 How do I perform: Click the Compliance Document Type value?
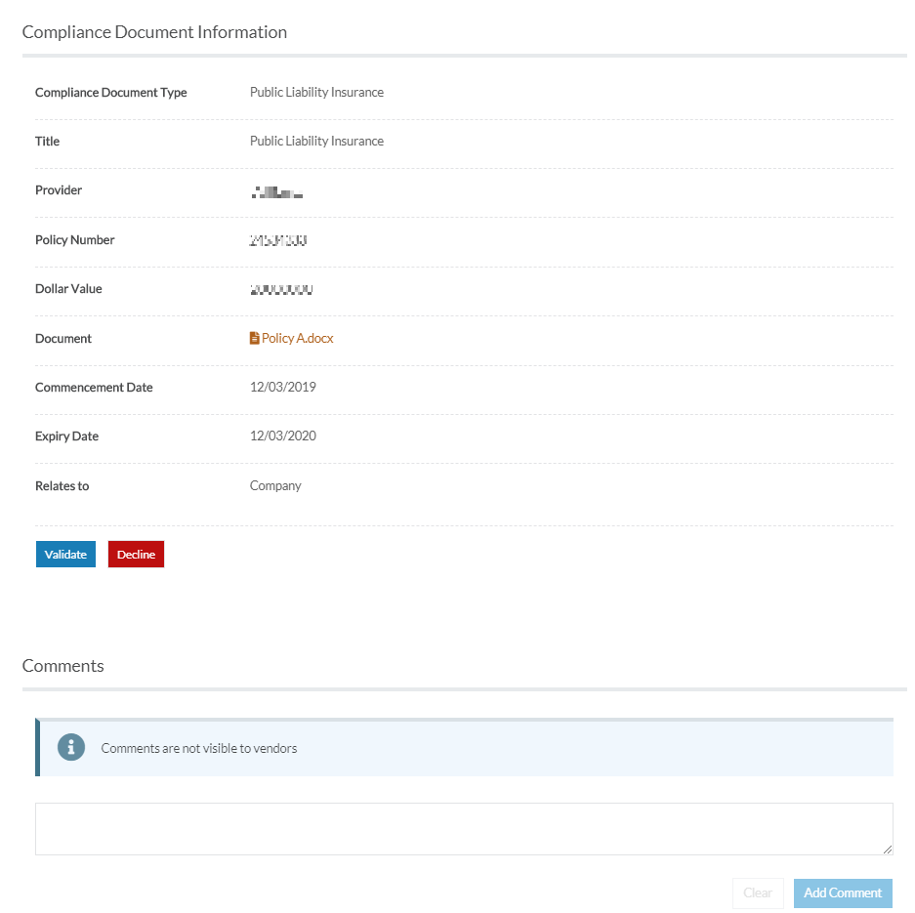pyautogui.click(x=316, y=92)
